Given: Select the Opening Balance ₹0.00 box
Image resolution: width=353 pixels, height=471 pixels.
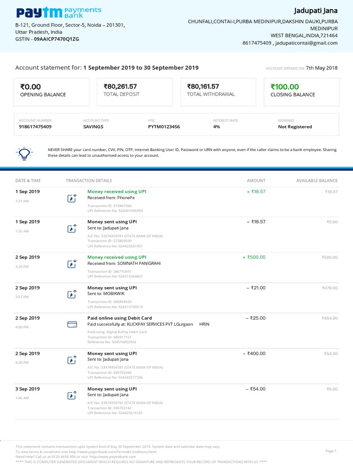Looking at the screenshot, I should tap(51, 90).
